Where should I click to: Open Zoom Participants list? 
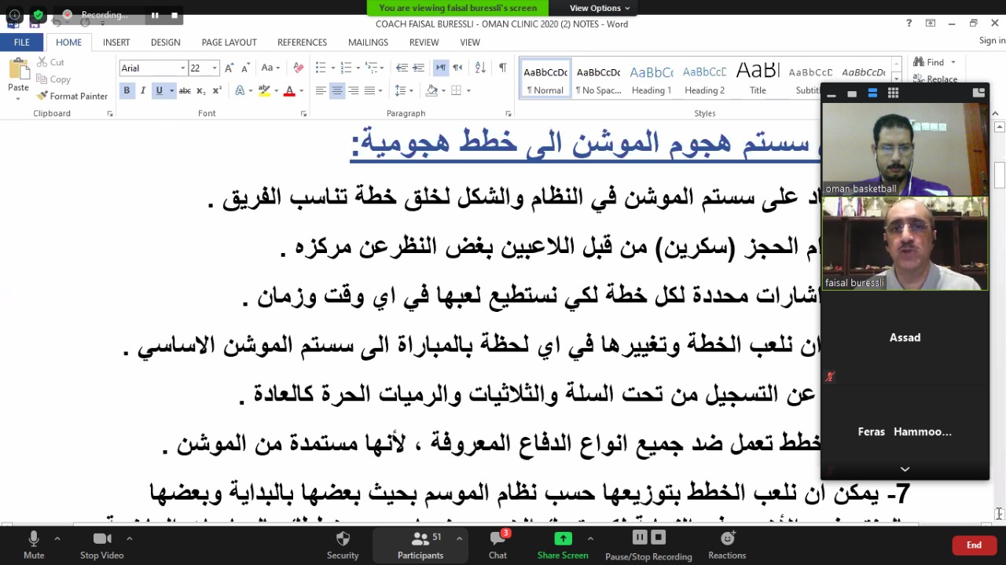(x=420, y=545)
